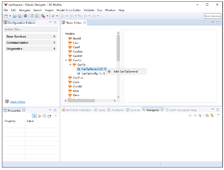Toggle Show Categories in Properties toolbar
The width and height of the screenshot is (224, 170).
coord(34,116)
